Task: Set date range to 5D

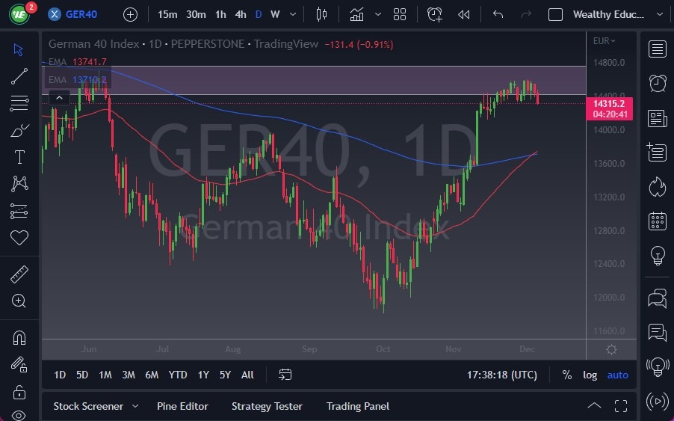Action: coord(82,375)
